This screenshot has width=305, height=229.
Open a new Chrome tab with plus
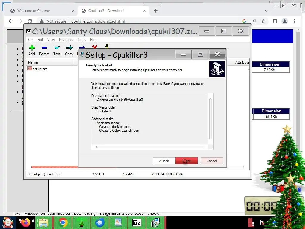(x=155, y=11)
